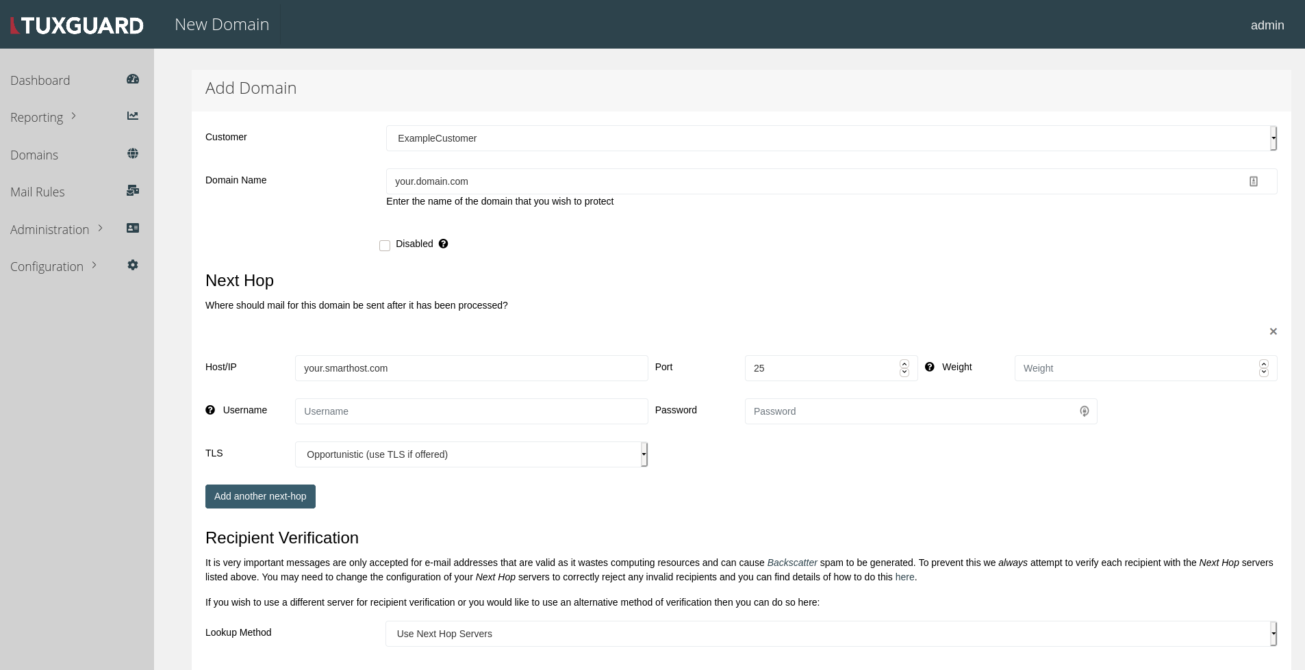The image size is (1305, 670).
Task: Open Administration via the contact card icon
Action: [133, 228]
